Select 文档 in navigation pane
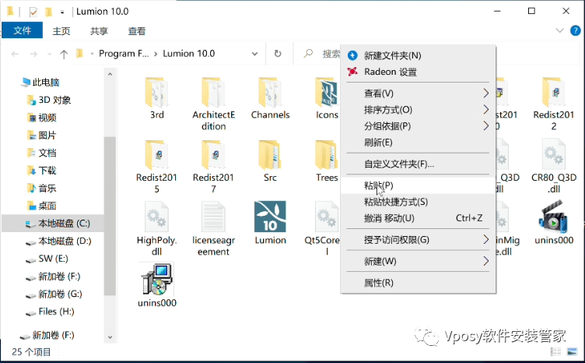585x363 pixels. pyautogui.click(x=42, y=153)
